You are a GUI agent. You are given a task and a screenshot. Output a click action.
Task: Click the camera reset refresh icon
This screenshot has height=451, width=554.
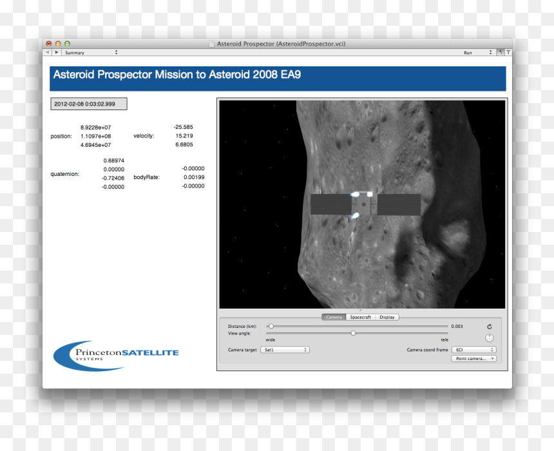point(490,327)
